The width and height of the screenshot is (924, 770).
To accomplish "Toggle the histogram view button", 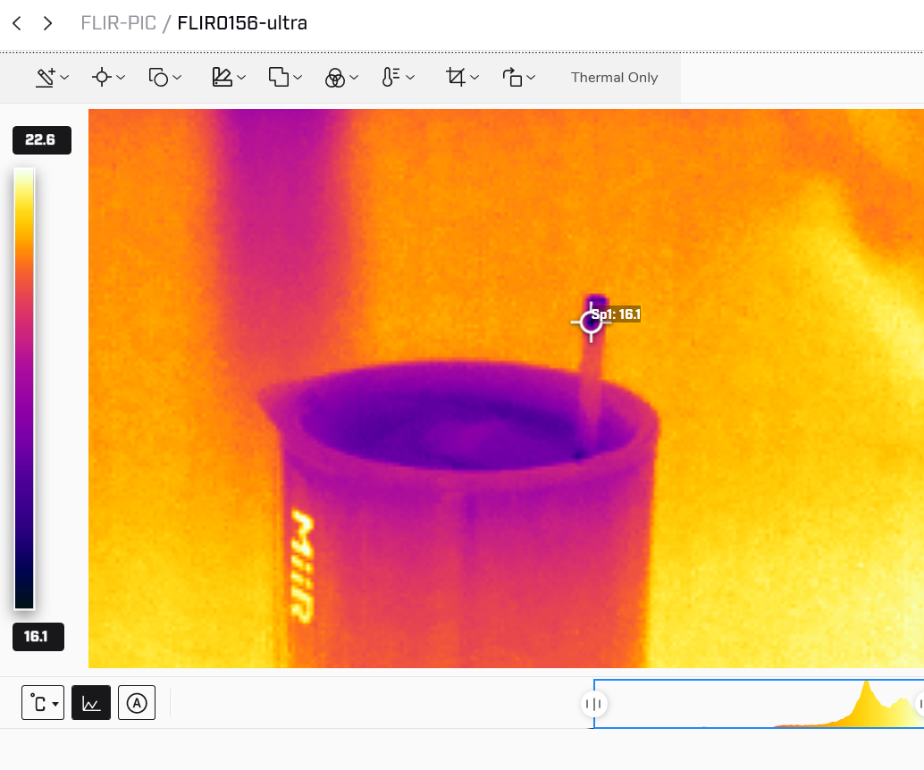I will (90, 703).
